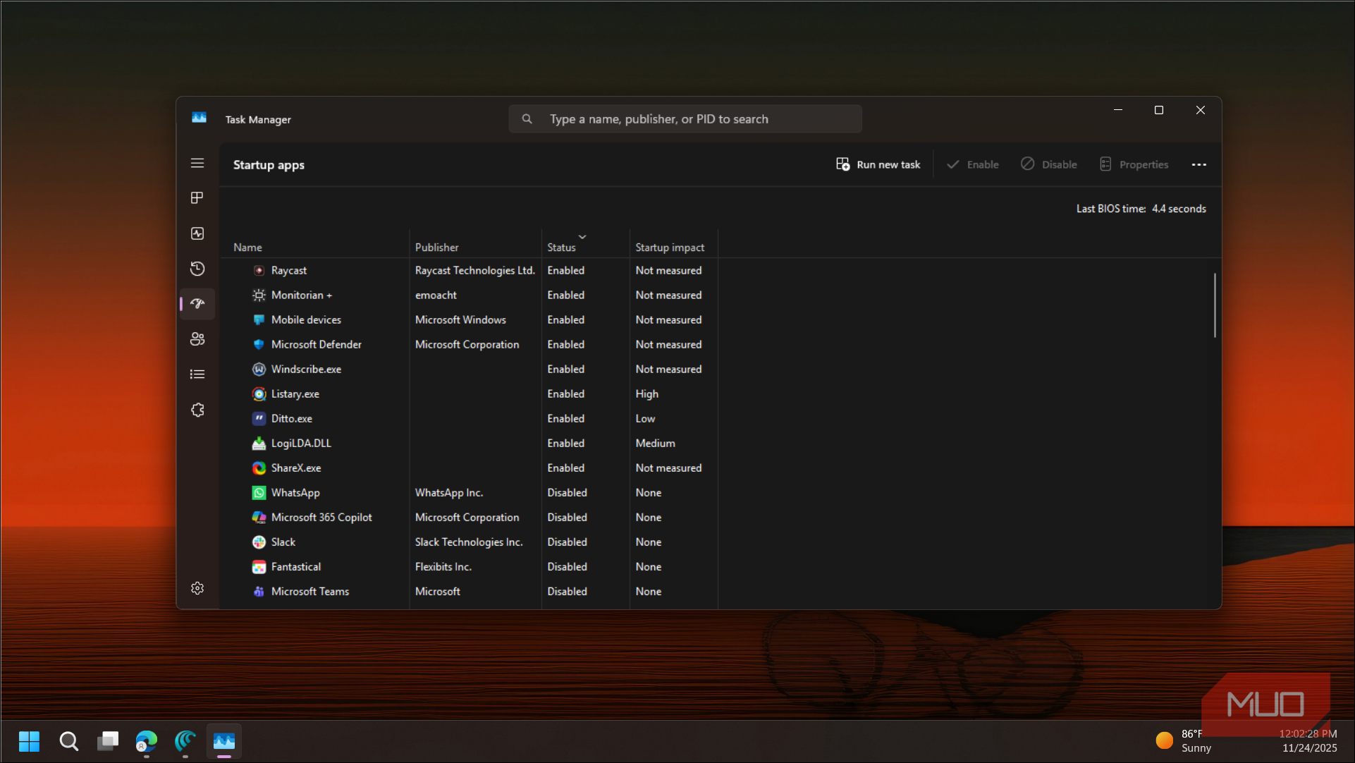
Task: Open the hamburger navigation menu
Action: (x=197, y=163)
